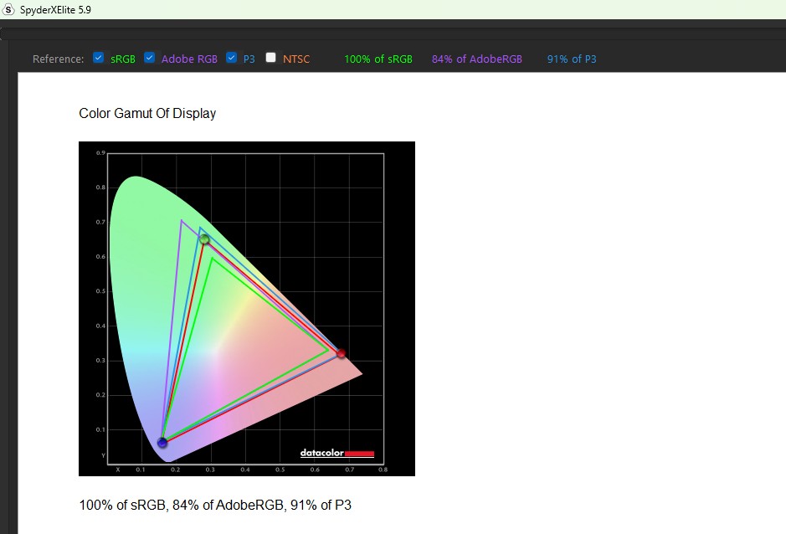Select the orange NTSC label

[x=295, y=59]
